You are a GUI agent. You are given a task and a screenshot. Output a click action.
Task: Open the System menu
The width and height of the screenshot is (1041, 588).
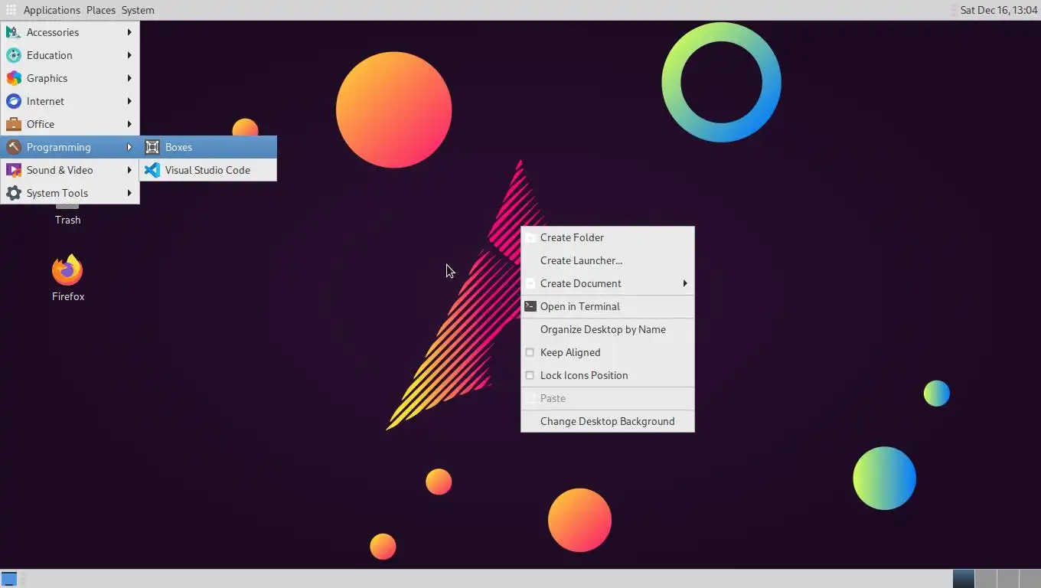[138, 10]
